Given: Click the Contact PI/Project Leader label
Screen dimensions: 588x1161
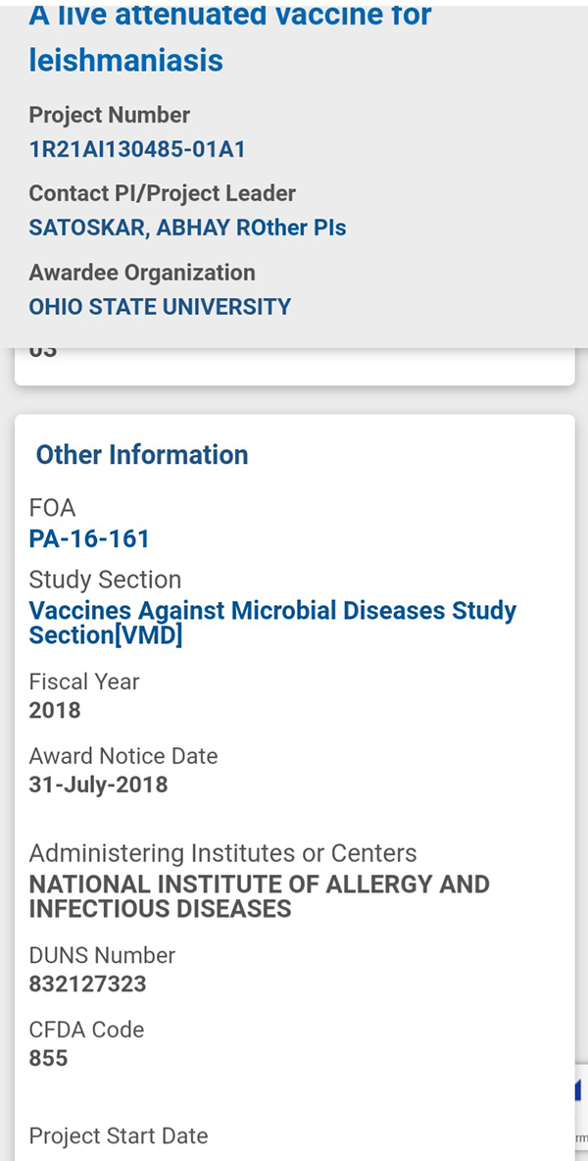Looking at the screenshot, I should [x=162, y=194].
